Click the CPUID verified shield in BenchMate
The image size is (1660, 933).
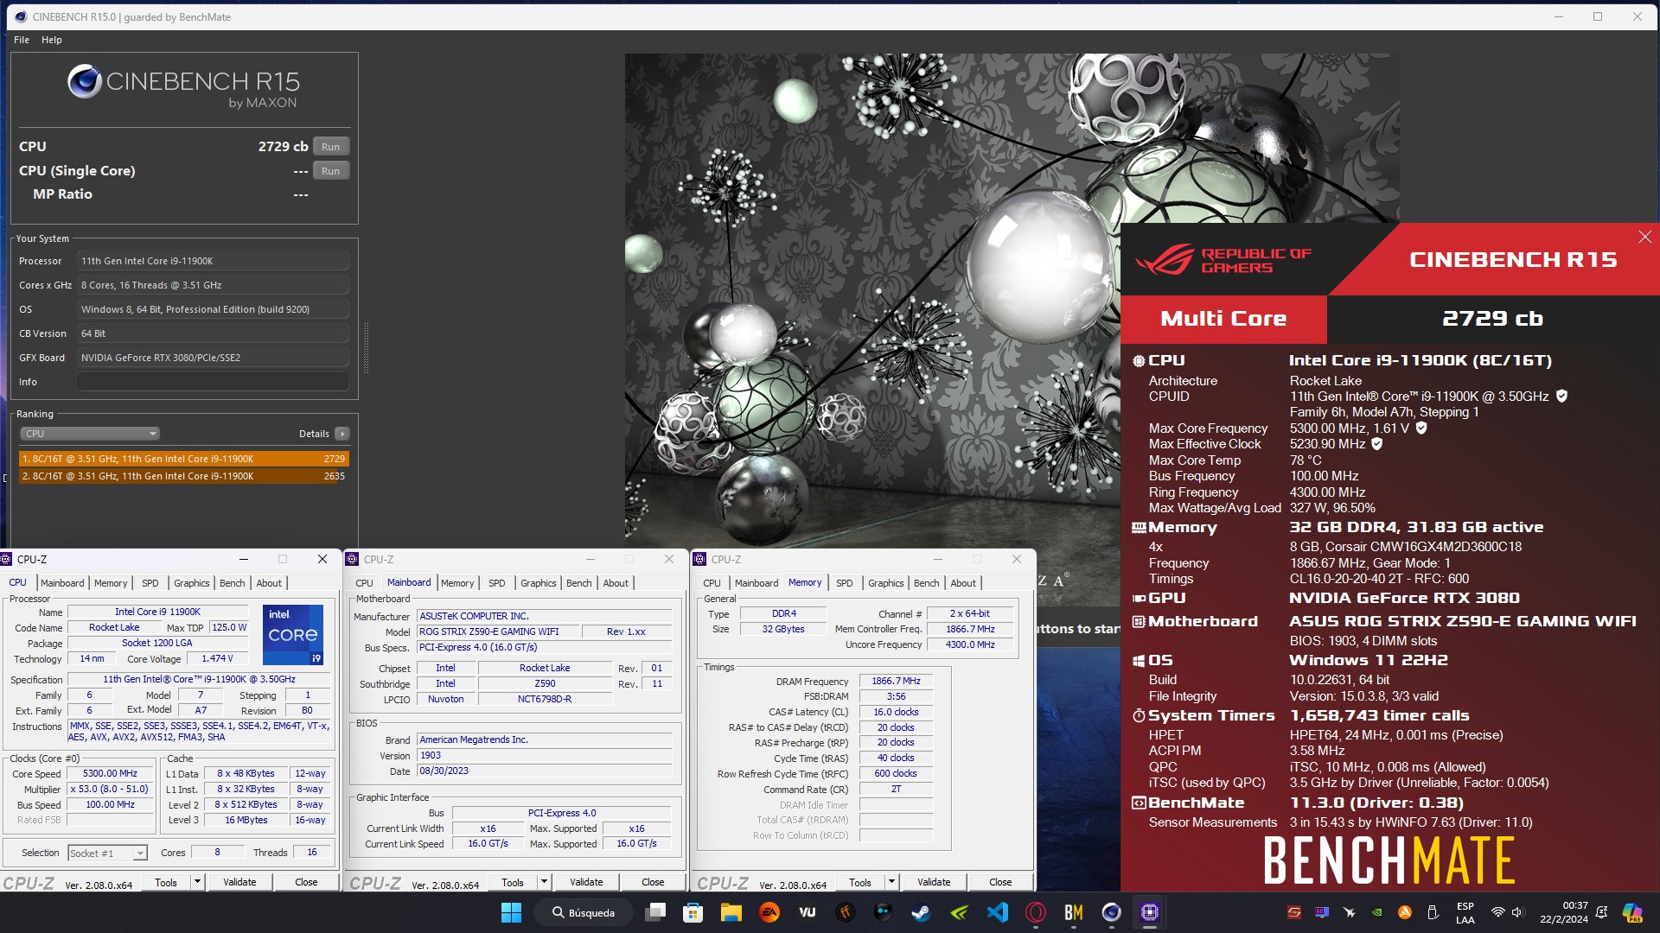point(1561,397)
